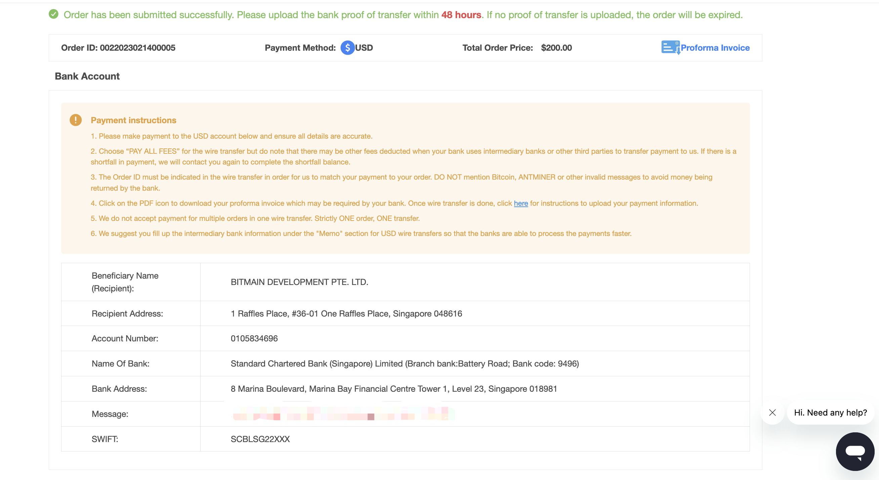This screenshot has height=480, width=879.
Task: Click the green success checkmark icon
Action: point(53,14)
